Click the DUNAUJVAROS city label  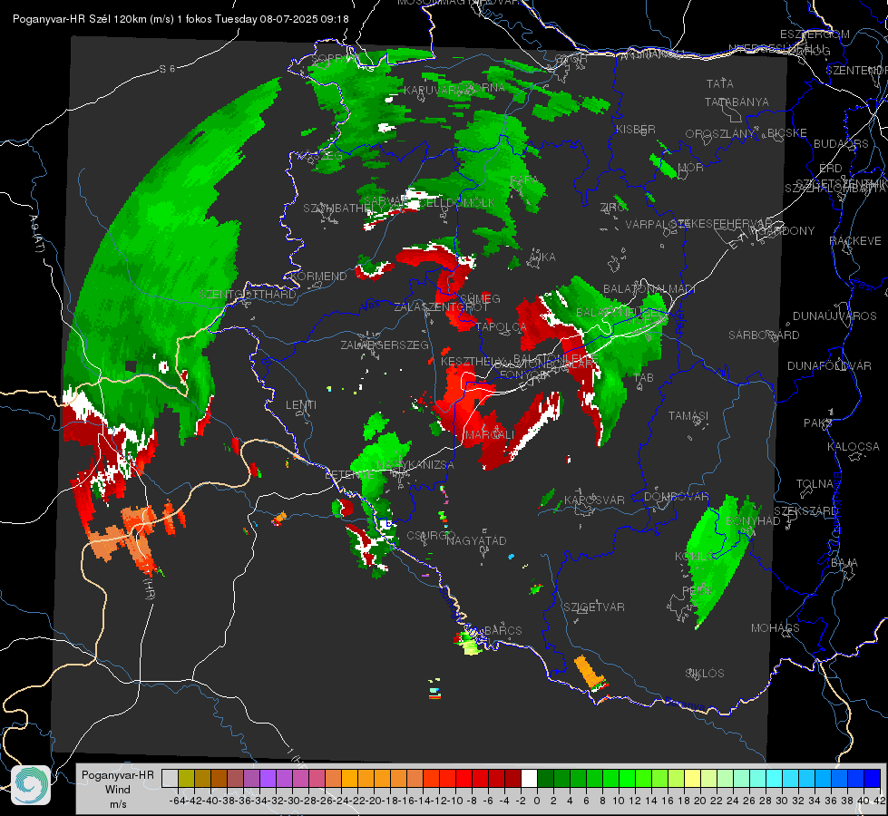834,316
